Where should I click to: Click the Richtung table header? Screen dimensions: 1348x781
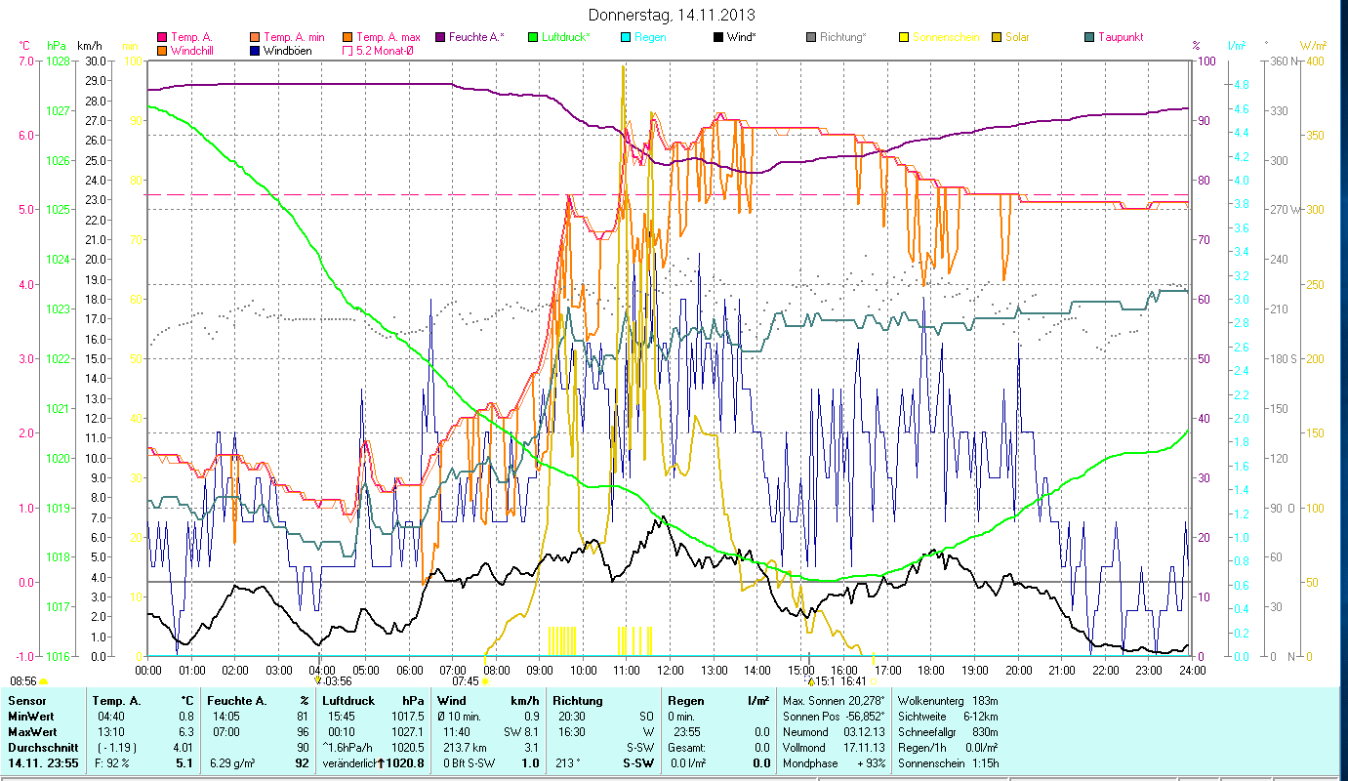coord(578,701)
